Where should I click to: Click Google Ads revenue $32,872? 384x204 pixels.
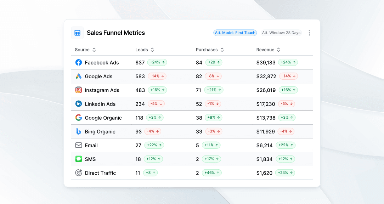tap(266, 76)
